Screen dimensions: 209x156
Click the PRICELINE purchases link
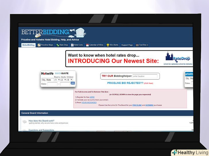(x=137, y=105)
